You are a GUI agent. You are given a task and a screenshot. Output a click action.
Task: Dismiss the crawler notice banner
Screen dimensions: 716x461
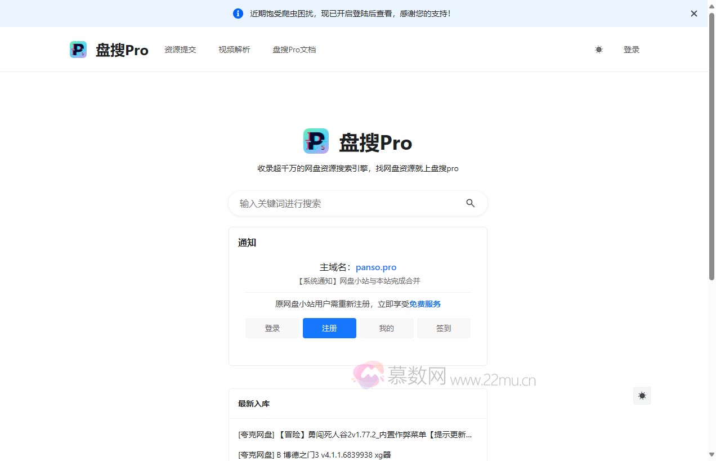point(693,13)
